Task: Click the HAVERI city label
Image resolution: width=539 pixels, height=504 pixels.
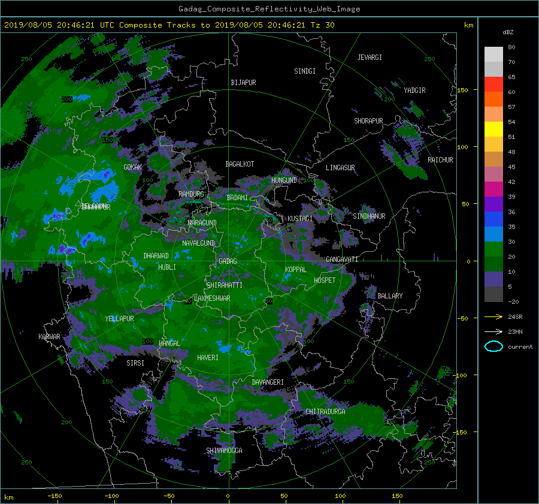Action: point(208,358)
